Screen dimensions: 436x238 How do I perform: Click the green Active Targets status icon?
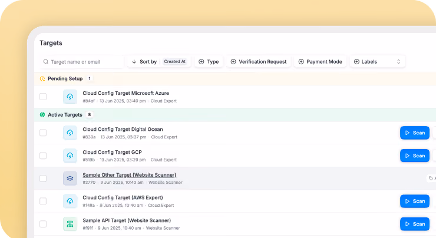tap(42, 115)
